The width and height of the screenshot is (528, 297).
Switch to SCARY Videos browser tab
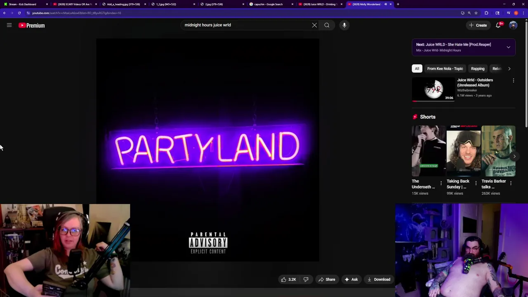point(75,4)
